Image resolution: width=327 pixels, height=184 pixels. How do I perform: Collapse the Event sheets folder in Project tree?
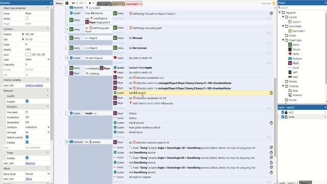(283, 26)
